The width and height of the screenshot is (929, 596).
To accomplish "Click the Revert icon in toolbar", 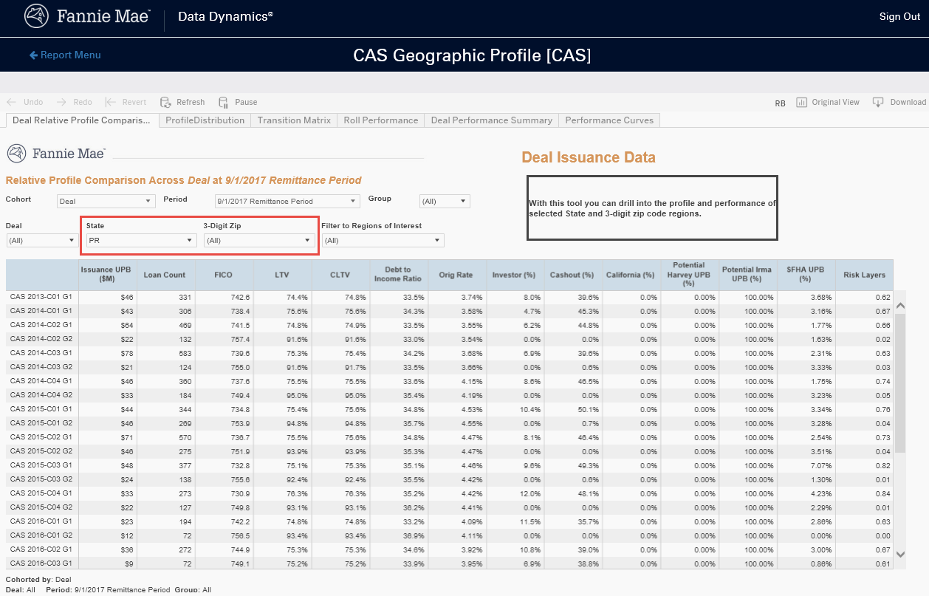I will click(x=111, y=102).
